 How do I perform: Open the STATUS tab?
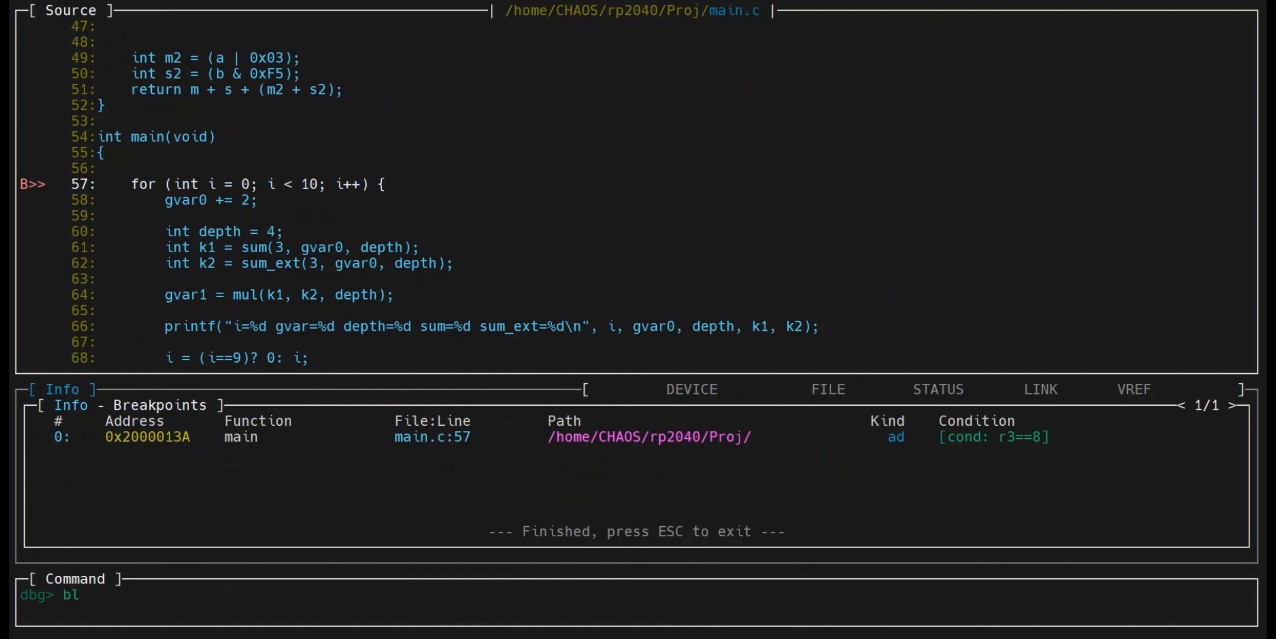(x=938, y=390)
